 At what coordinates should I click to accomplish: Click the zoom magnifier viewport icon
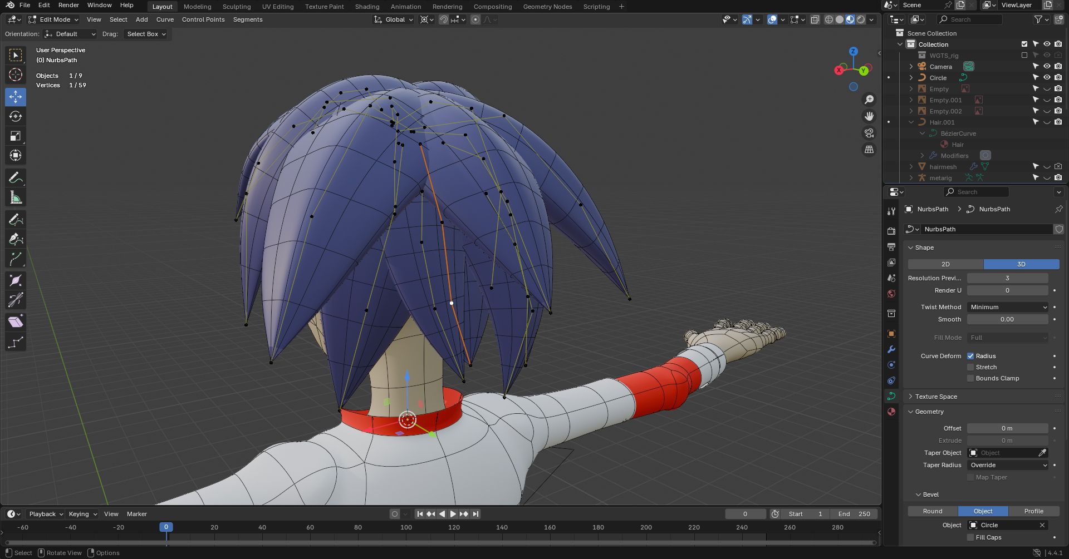pos(869,100)
